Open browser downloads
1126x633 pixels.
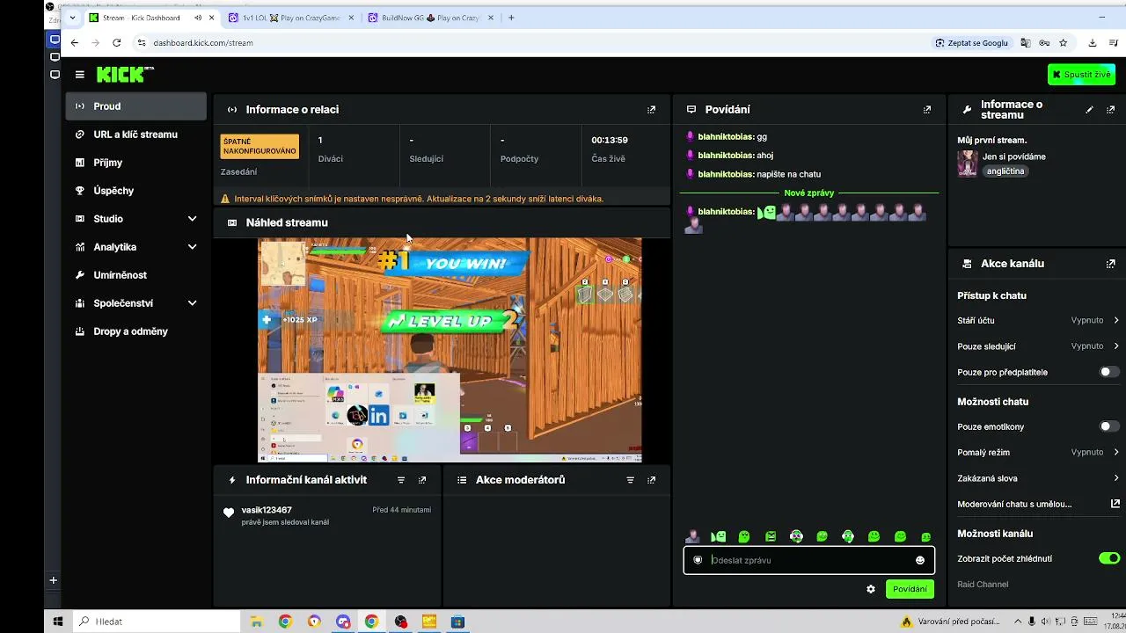click(1093, 42)
